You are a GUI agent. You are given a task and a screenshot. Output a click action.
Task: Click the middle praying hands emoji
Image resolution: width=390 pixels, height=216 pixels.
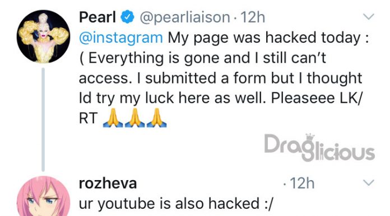pyautogui.click(x=135, y=118)
